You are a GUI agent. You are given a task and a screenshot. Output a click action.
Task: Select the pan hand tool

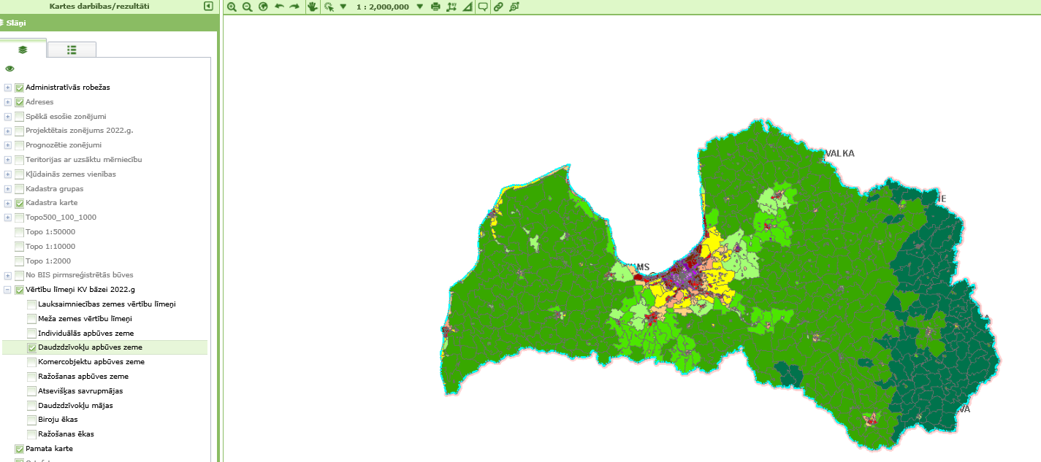pyautogui.click(x=313, y=7)
